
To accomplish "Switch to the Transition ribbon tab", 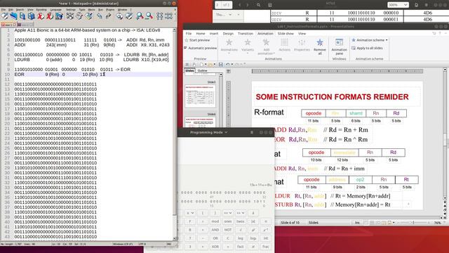I will 246,34.
